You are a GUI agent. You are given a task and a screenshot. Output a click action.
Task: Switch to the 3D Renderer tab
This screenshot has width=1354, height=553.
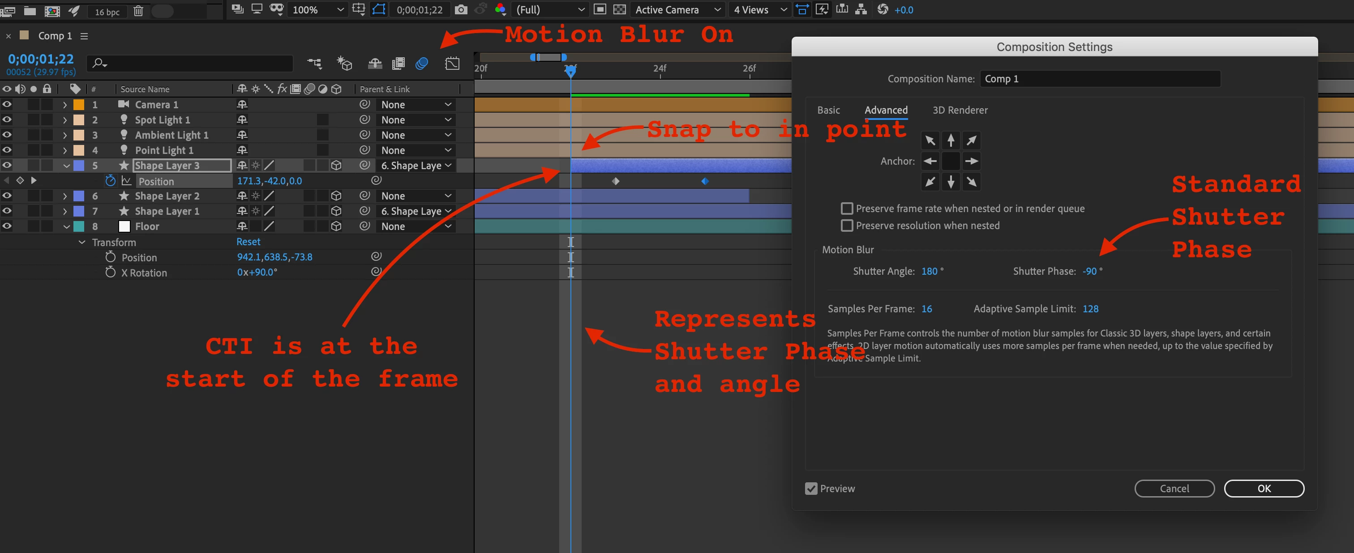tap(960, 110)
